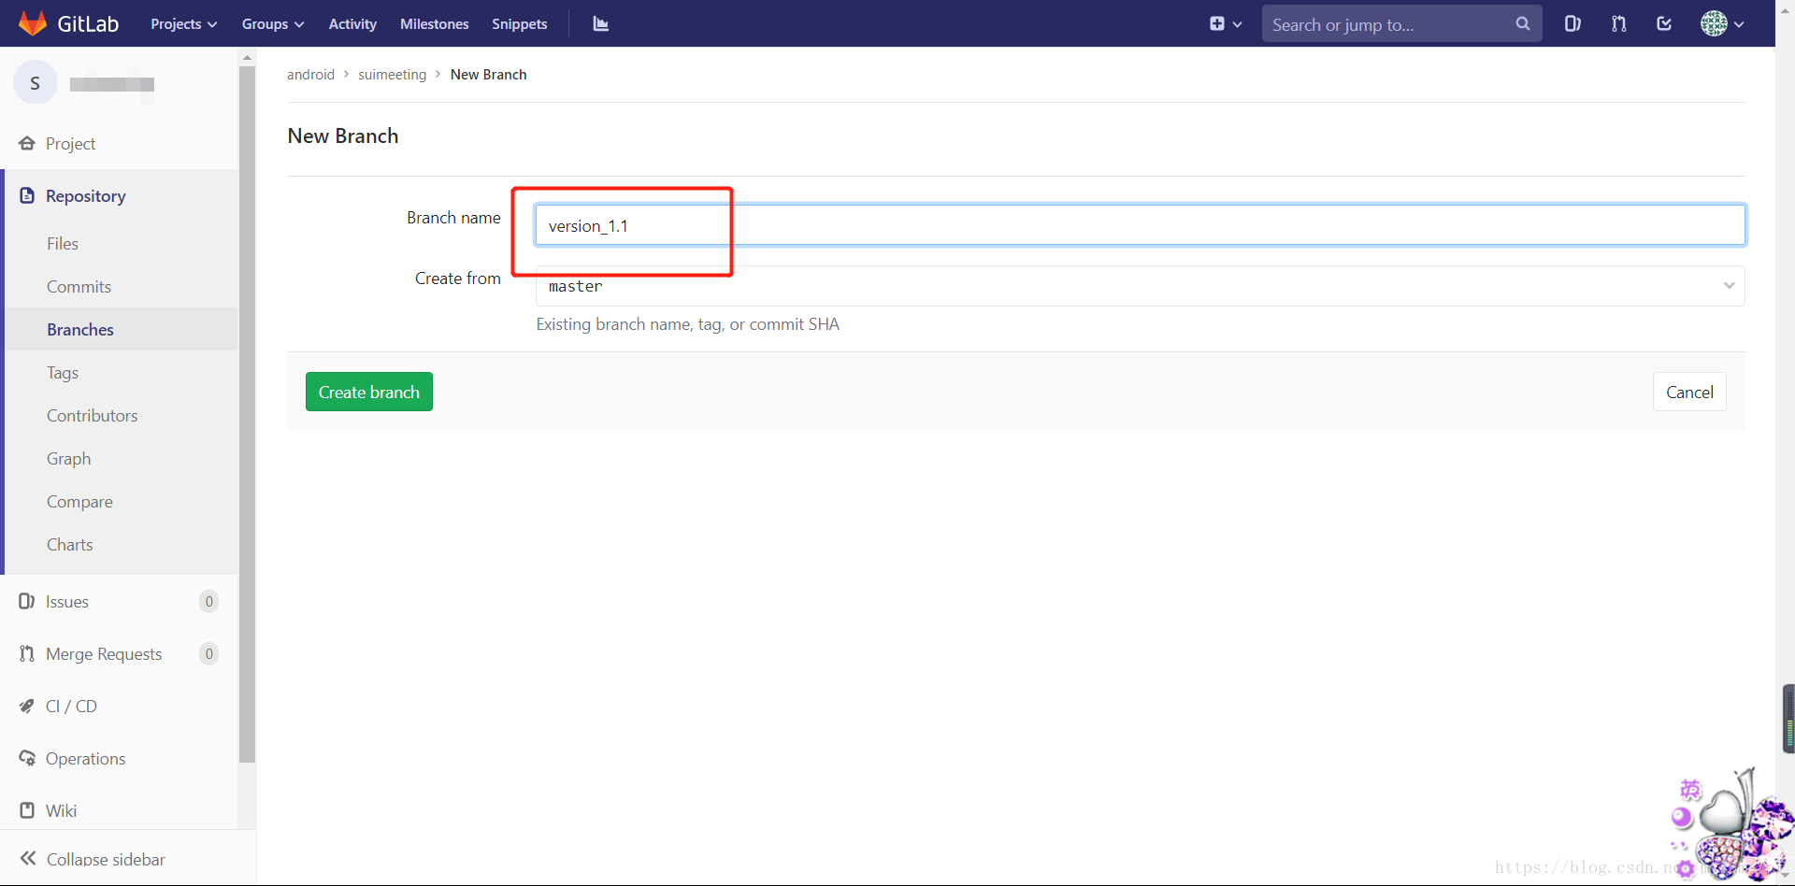Click the CI / CD rocket icon
Screen dimensions: 1795x886
[27, 706]
